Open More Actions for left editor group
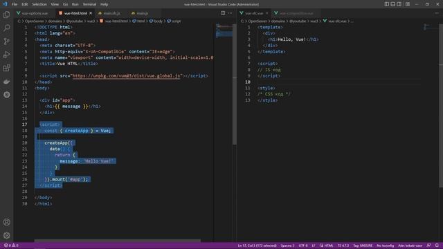The height and width of the screenshot is (249, 443). [x=230, y=13]
